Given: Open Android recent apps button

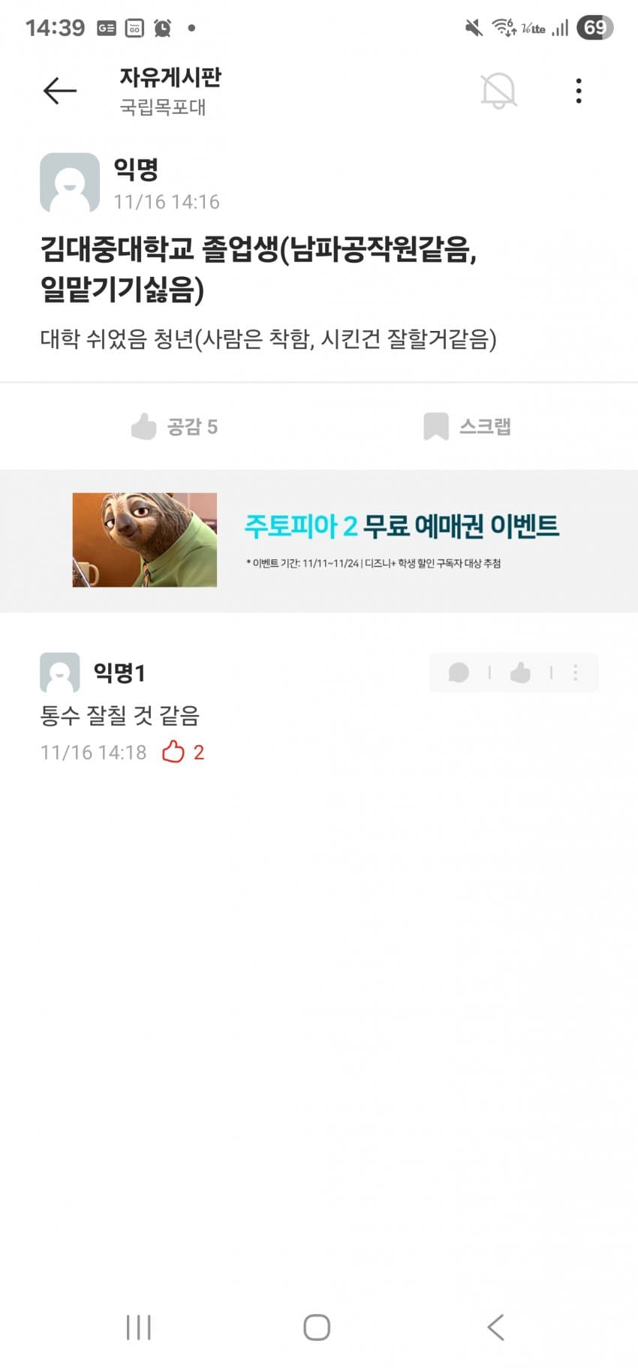Looking at the screenshot, I should (x=139, y=1327).
